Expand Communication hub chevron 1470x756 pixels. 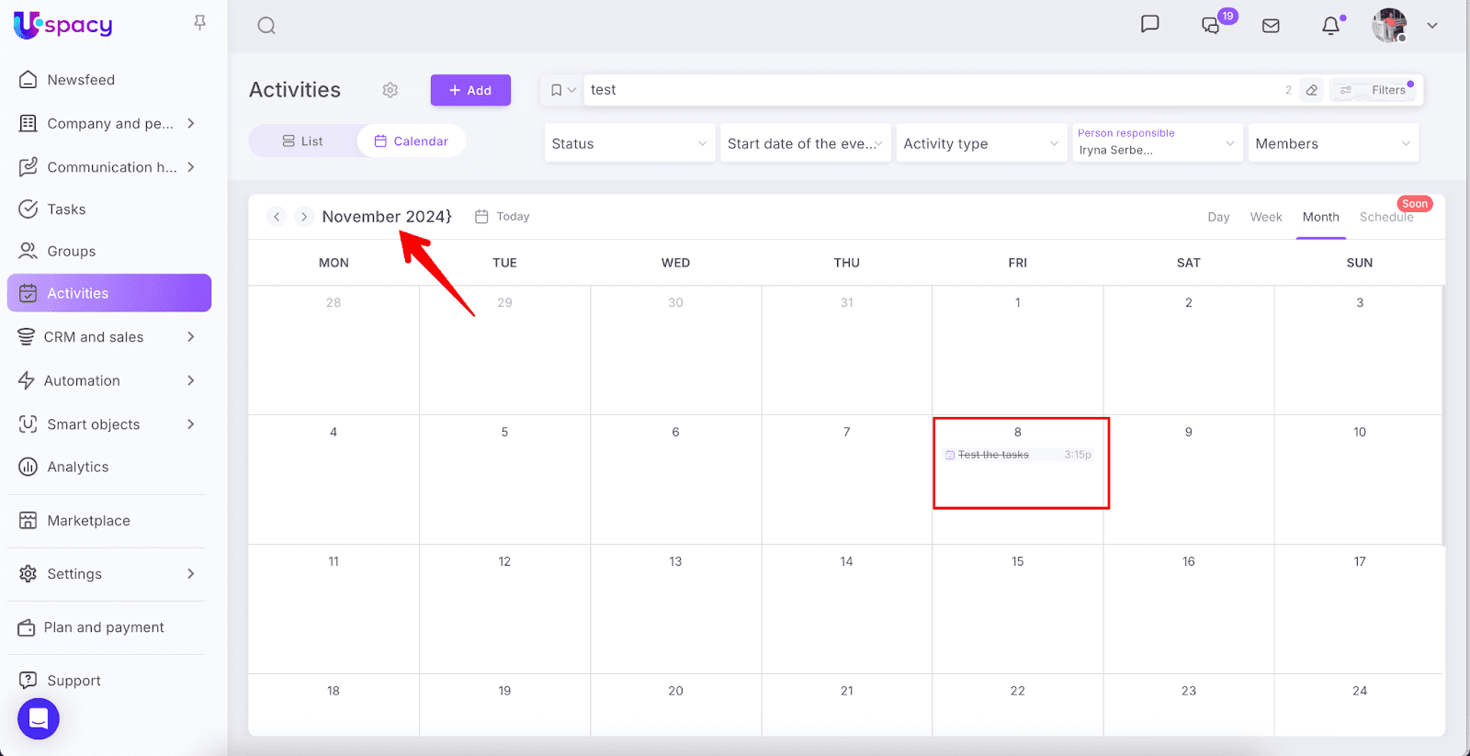pos(191,167)
